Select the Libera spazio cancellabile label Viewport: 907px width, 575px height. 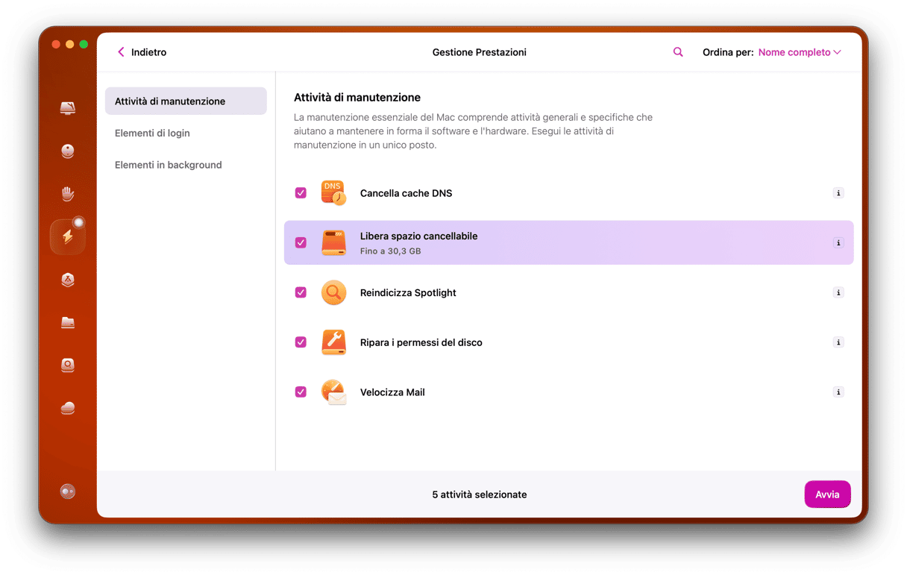tap(418, 236)
